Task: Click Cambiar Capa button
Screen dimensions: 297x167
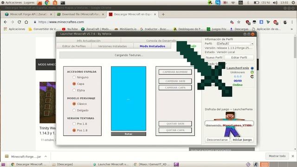Action: coord(175,88)
